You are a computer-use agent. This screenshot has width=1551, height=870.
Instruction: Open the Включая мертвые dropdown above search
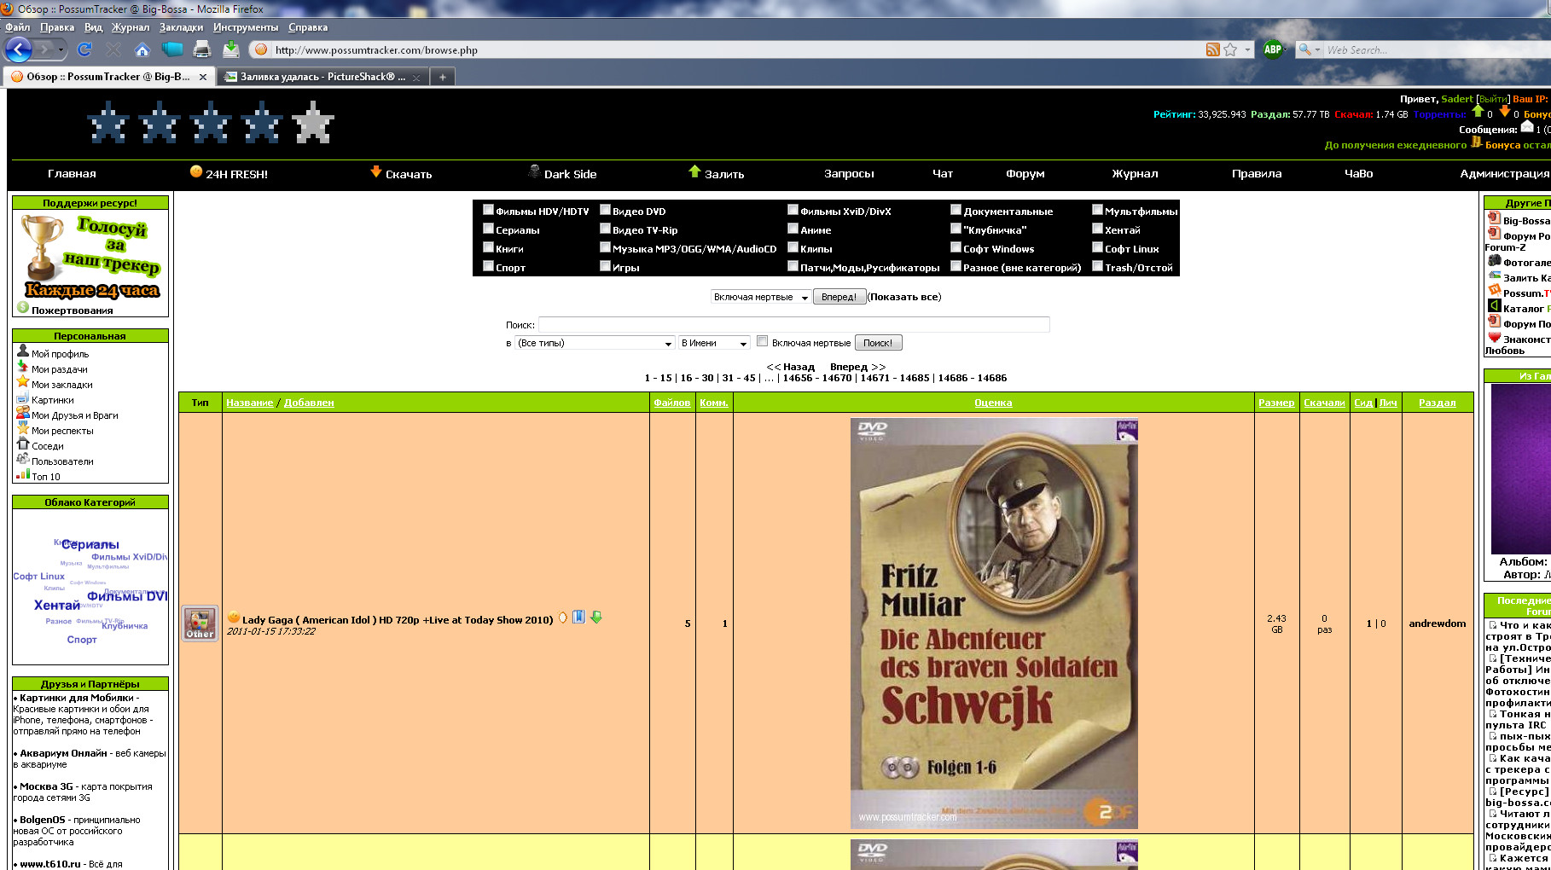[x=760, y=297]
